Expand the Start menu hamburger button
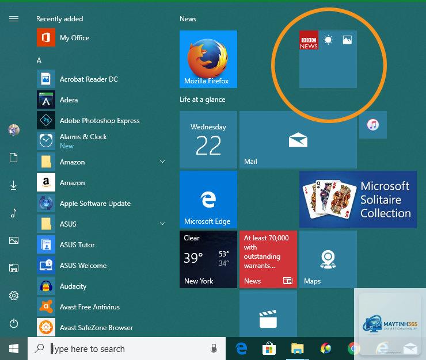Image resolution: width=426 pixels, height=360 pixels. click(x=14, y=18)
